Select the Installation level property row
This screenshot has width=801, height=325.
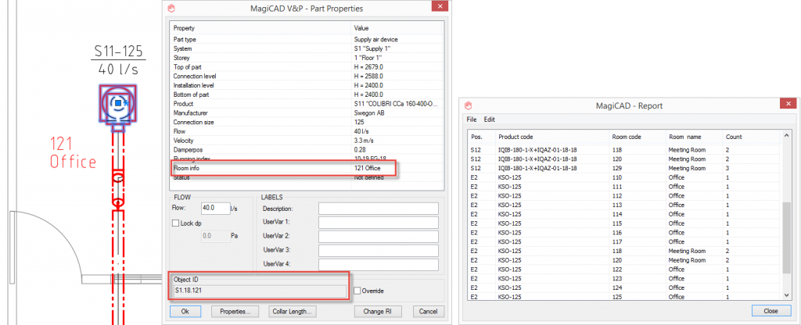pyautogui.click(x=307, y=85)
